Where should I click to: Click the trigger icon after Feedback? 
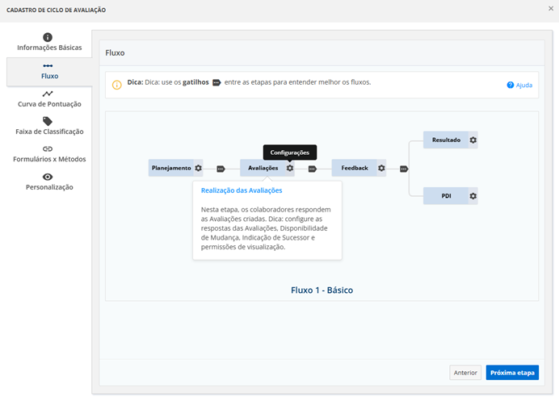tap(404, 169)
